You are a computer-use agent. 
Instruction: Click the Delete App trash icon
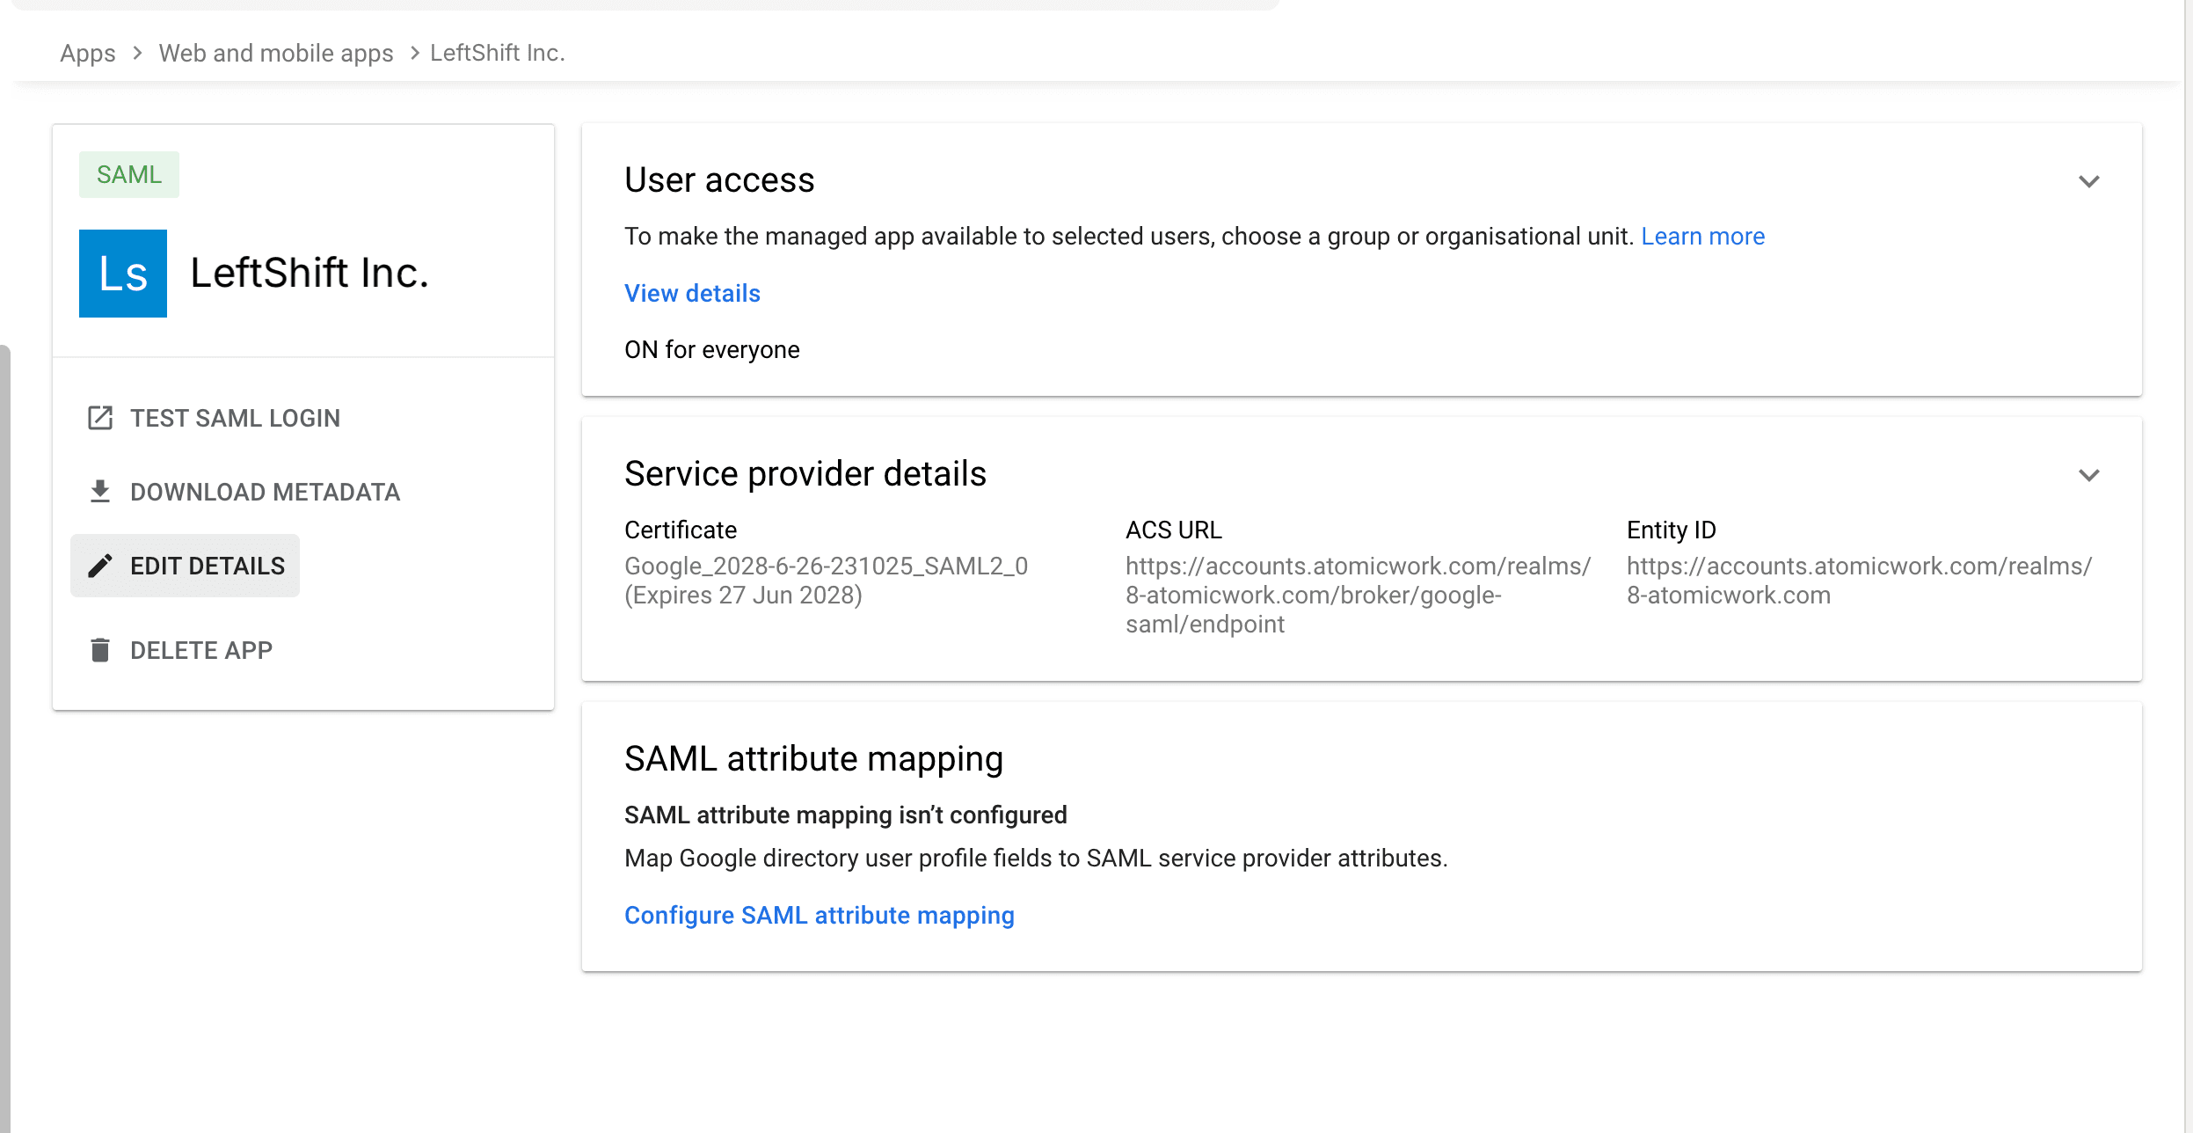coord(100,650)
